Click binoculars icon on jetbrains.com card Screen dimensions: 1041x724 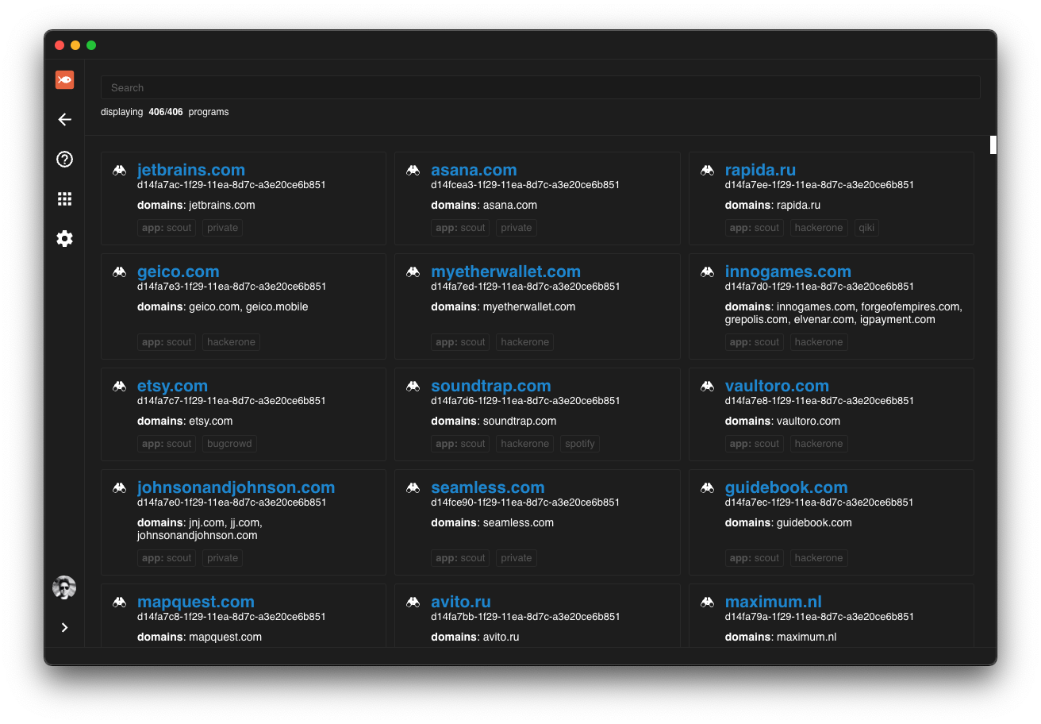(119, 170)
